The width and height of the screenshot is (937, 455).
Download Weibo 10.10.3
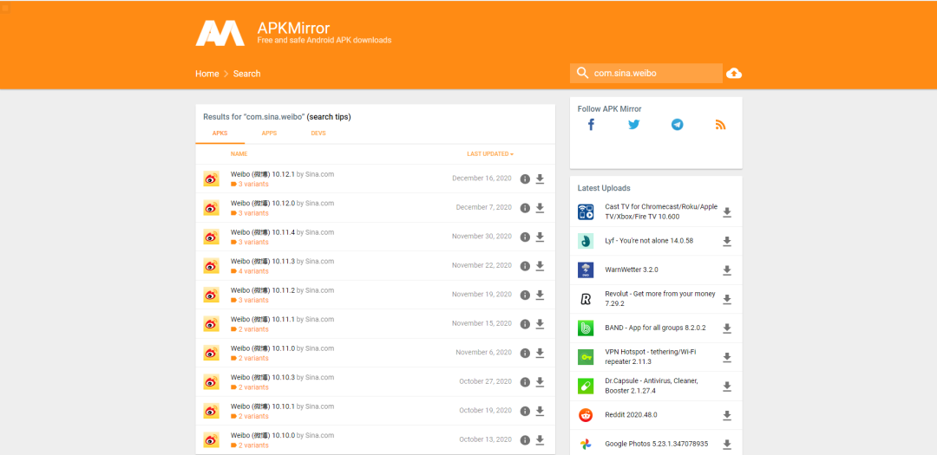pyautogui.click(x=540, y=381)
